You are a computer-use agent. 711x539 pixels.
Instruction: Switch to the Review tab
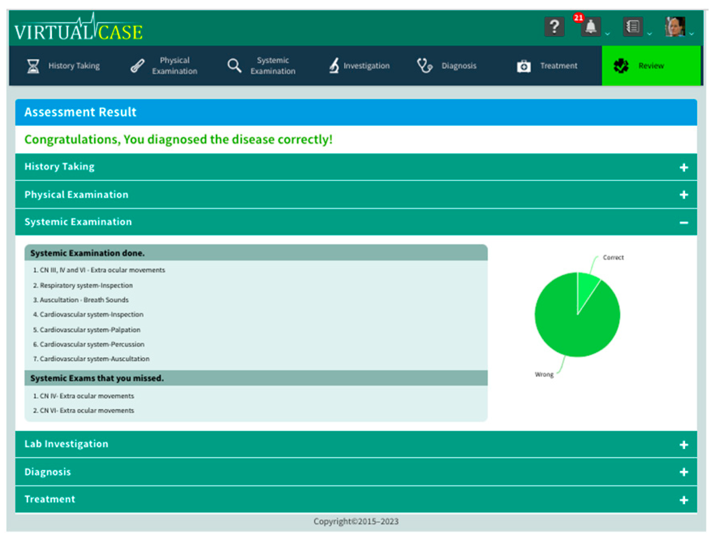pos(651,66)
